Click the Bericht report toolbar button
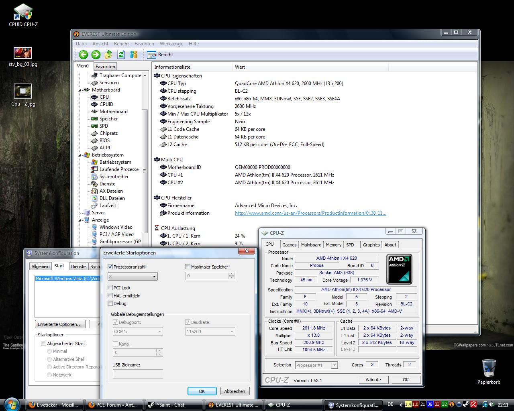The image size is (514, 411). pyautogui.click(x=160, y=55)
